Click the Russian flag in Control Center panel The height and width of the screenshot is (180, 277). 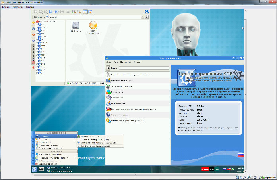click(240, 155)
